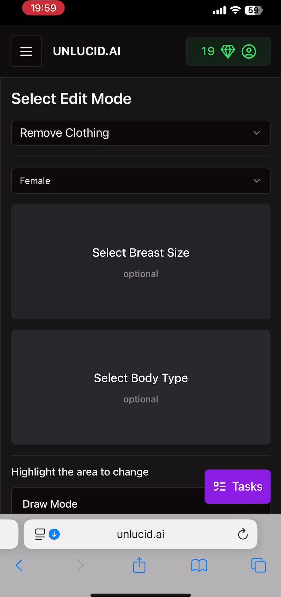Open page settings icon in address bar

pos(40,534)
